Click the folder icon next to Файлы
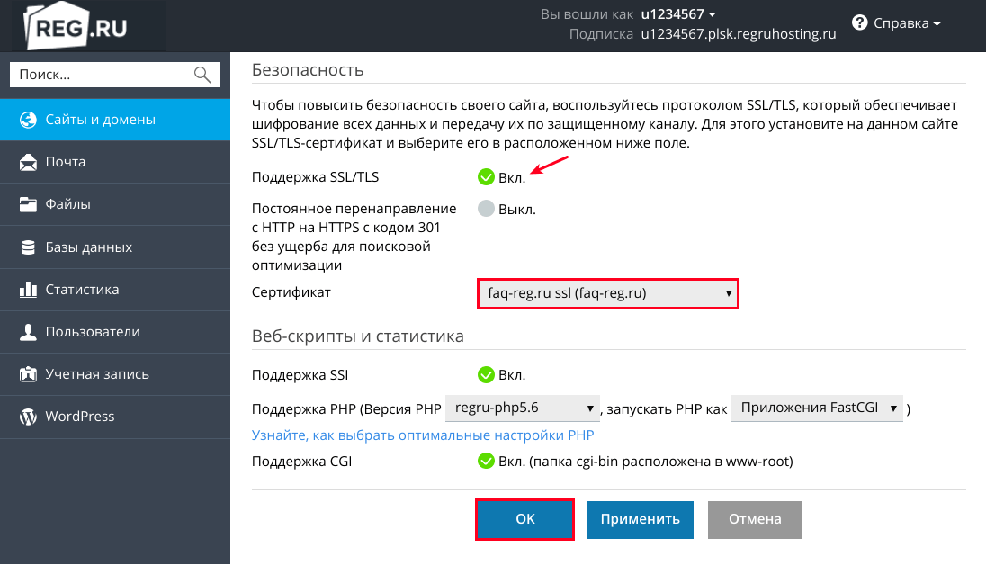The height and width of the screenshot is (565, 986). (x=28, y=204)
